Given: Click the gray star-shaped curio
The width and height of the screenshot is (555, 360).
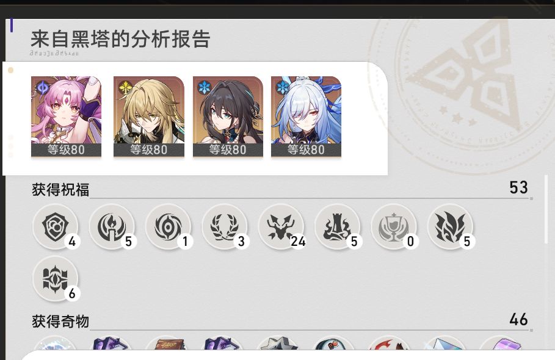Looking at the screenshot, I should tap(278, 343).
